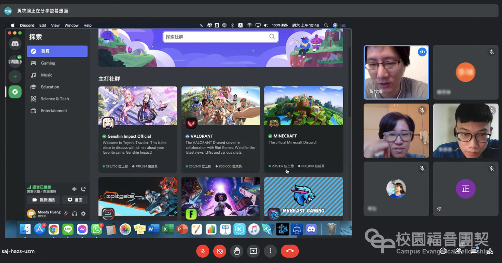Open the View menu in menu bar

tap(55, 25)
